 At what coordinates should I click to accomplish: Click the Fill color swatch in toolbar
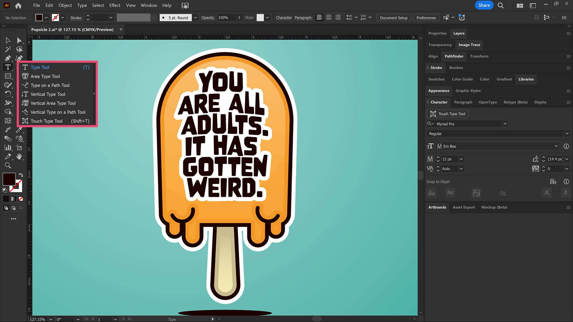click(x=9, y=179)
